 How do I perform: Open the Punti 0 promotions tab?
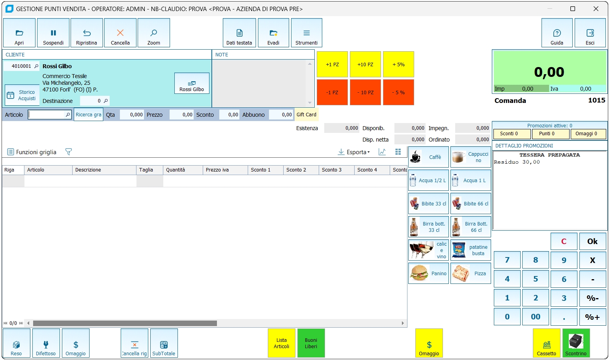click(550, 134)
